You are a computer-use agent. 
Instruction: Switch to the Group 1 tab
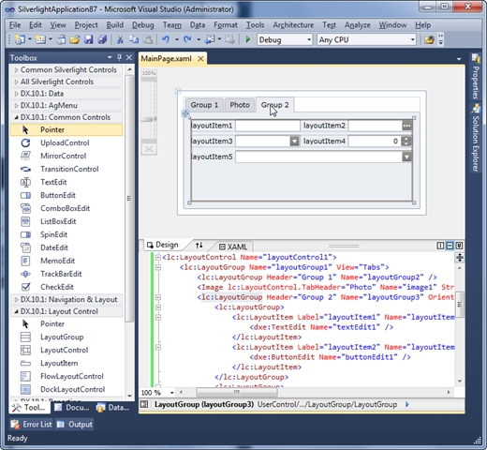pyautogui.click(x=204, y=105)
